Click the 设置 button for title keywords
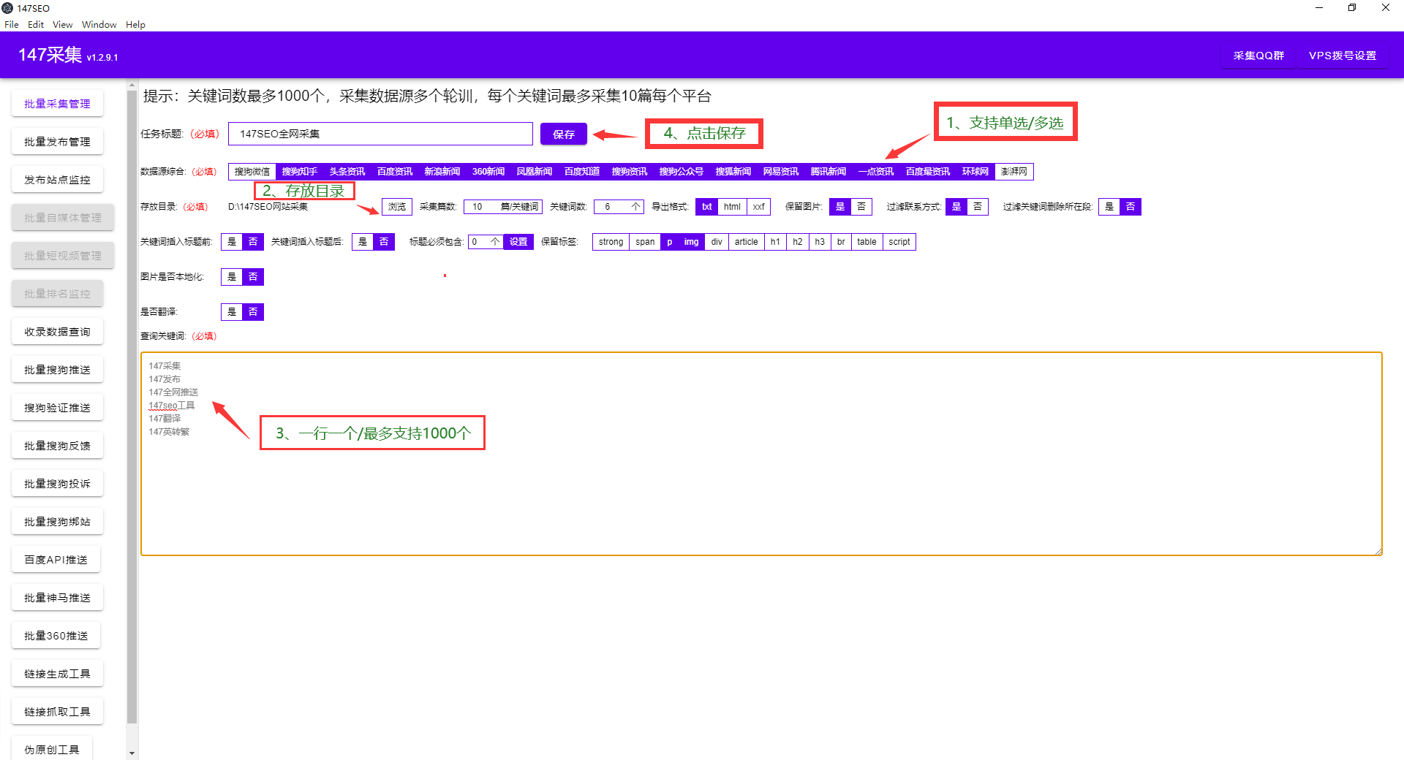Viewport: 1404px width, 760px height. click(x=518, y=242)
